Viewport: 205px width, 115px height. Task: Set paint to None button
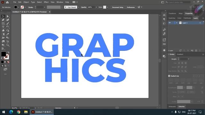pos(8,62)
